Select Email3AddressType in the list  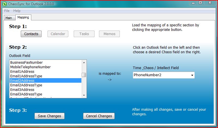coord(46,94)
